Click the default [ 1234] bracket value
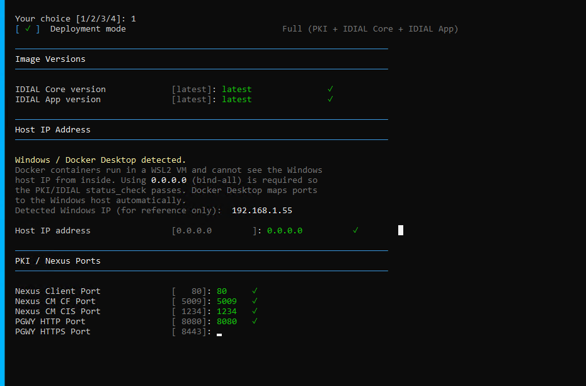Screen dimensions: 586x386 click(x=189, y=312)
